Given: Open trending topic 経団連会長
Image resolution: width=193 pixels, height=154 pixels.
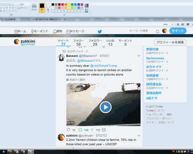Looking at the screenshot, I should [154, 84].
